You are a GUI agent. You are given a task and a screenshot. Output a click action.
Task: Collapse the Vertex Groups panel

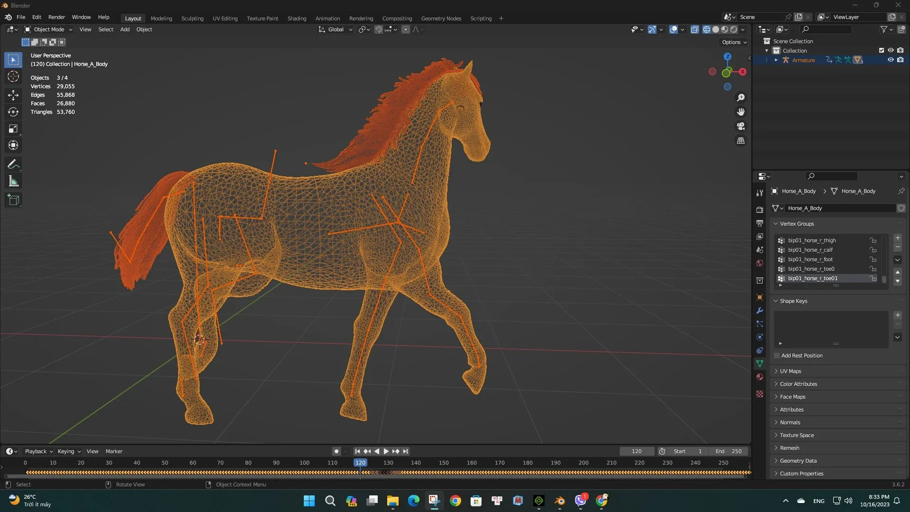pos(797,224)
